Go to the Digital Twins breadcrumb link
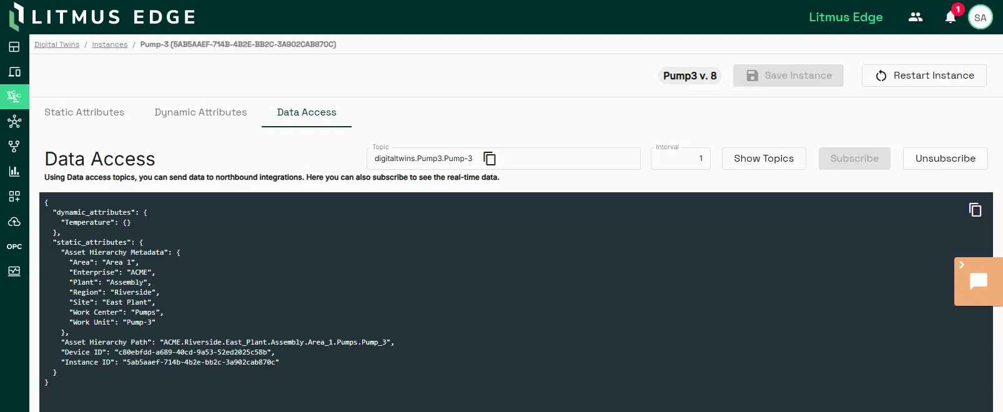The width and height of the screenshot is (1003, 412). (x=57, y=44)
